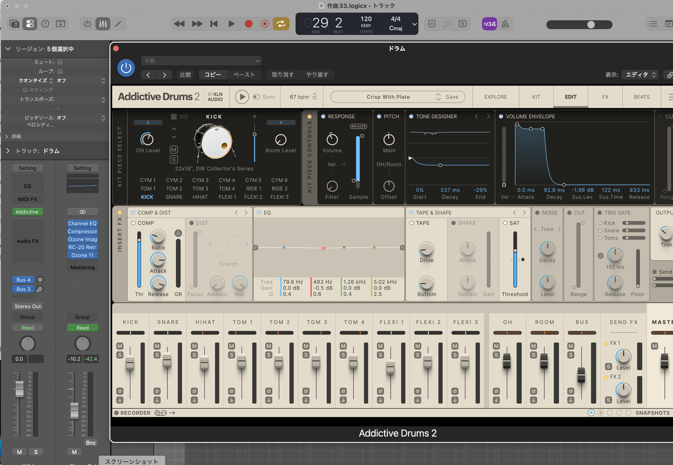Click next arrow in TONE DESIGNER
This screenshot has width=673, height=465.
(488, 117)
